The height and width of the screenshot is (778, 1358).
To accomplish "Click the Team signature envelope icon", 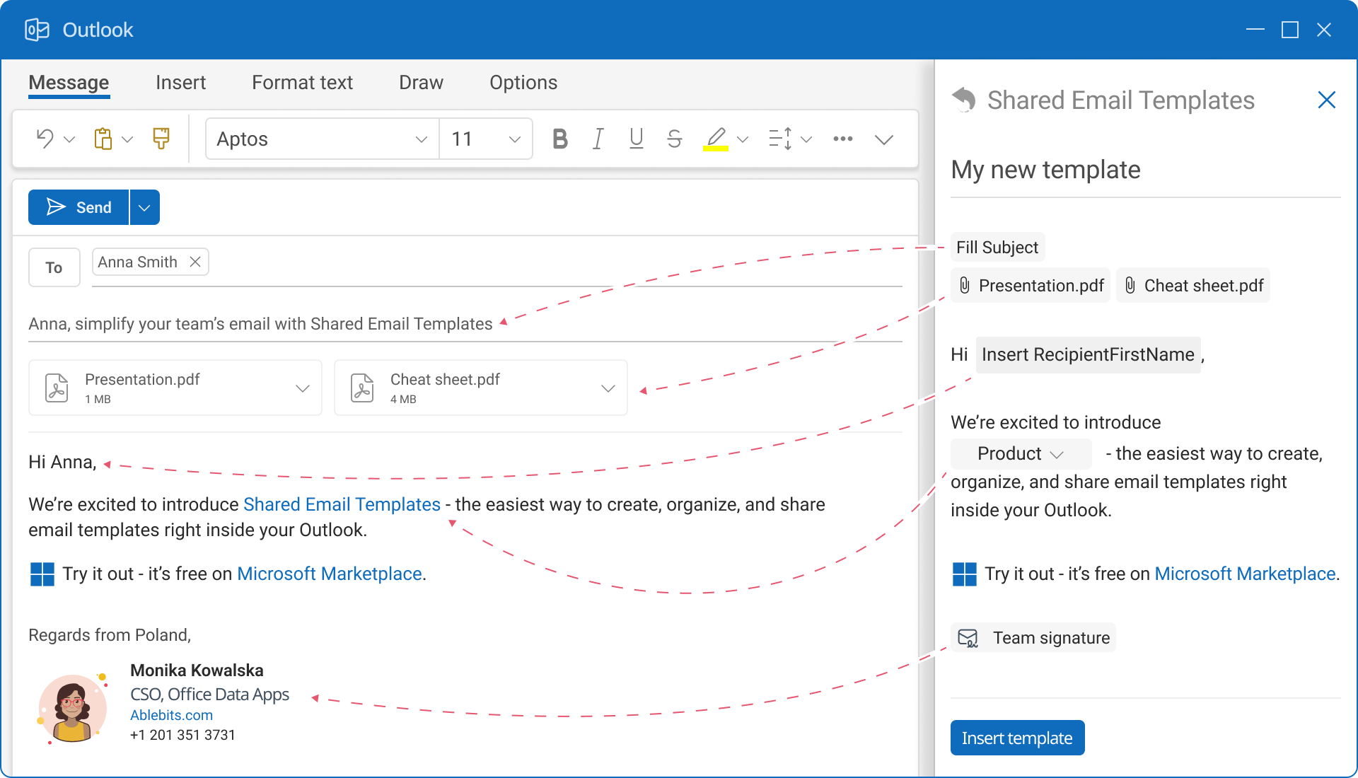I will coord(969,637).
